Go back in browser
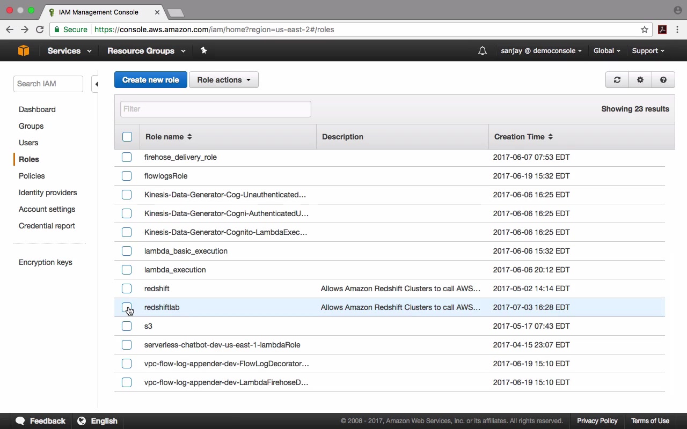 [10, 29]
